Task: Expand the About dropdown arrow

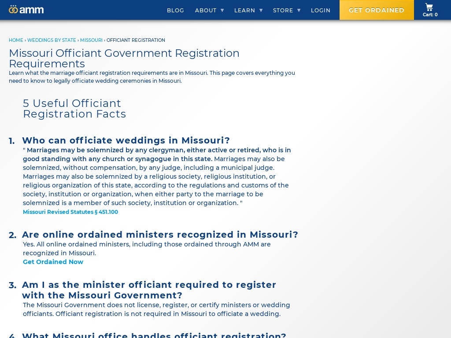Action: coord(222,11)
